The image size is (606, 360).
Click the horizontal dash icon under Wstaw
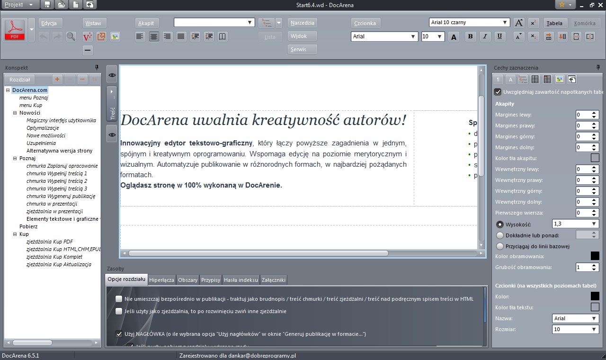[x=88, y=50]
